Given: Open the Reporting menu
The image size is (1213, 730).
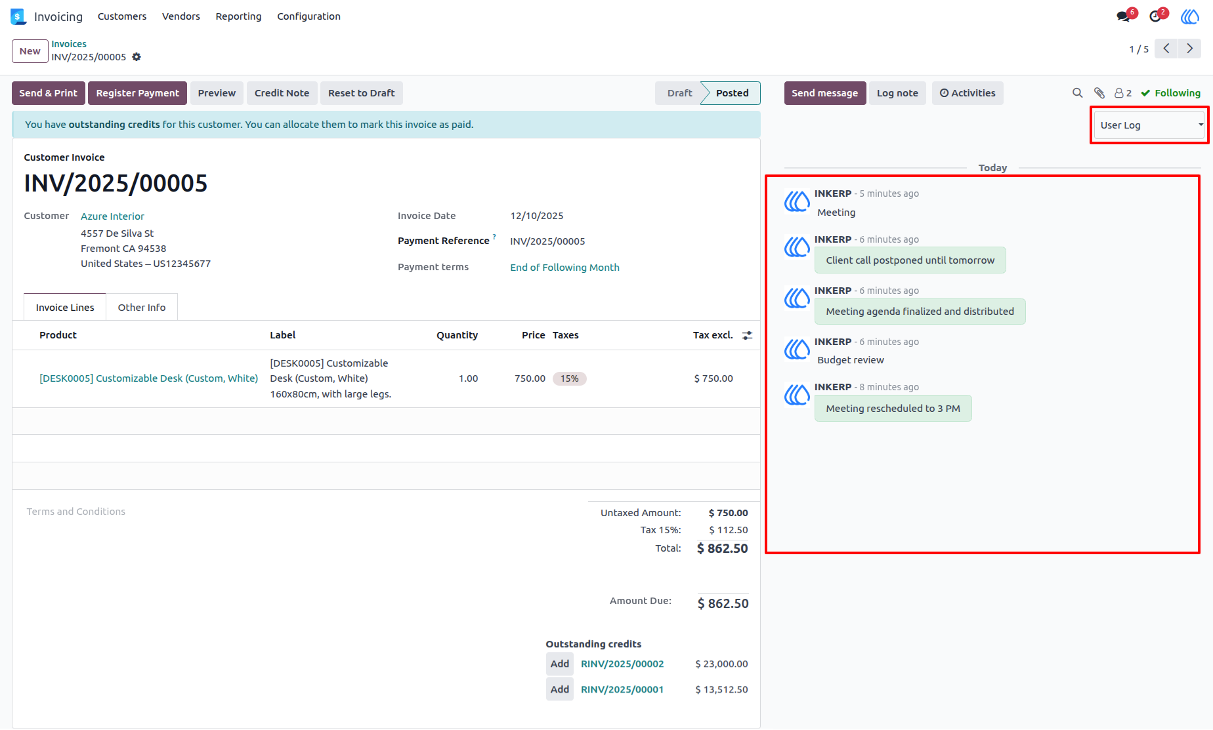Looking at the screenshot, I should point(238,16).
